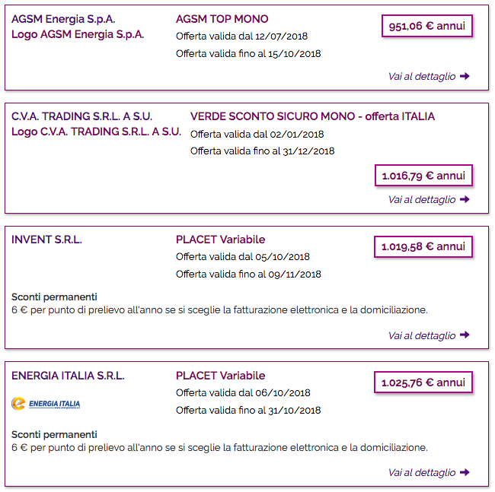Screen dimensions: 495x492
Task: Select the AGSM TOP MONO offer title
Action: [222, 19]
